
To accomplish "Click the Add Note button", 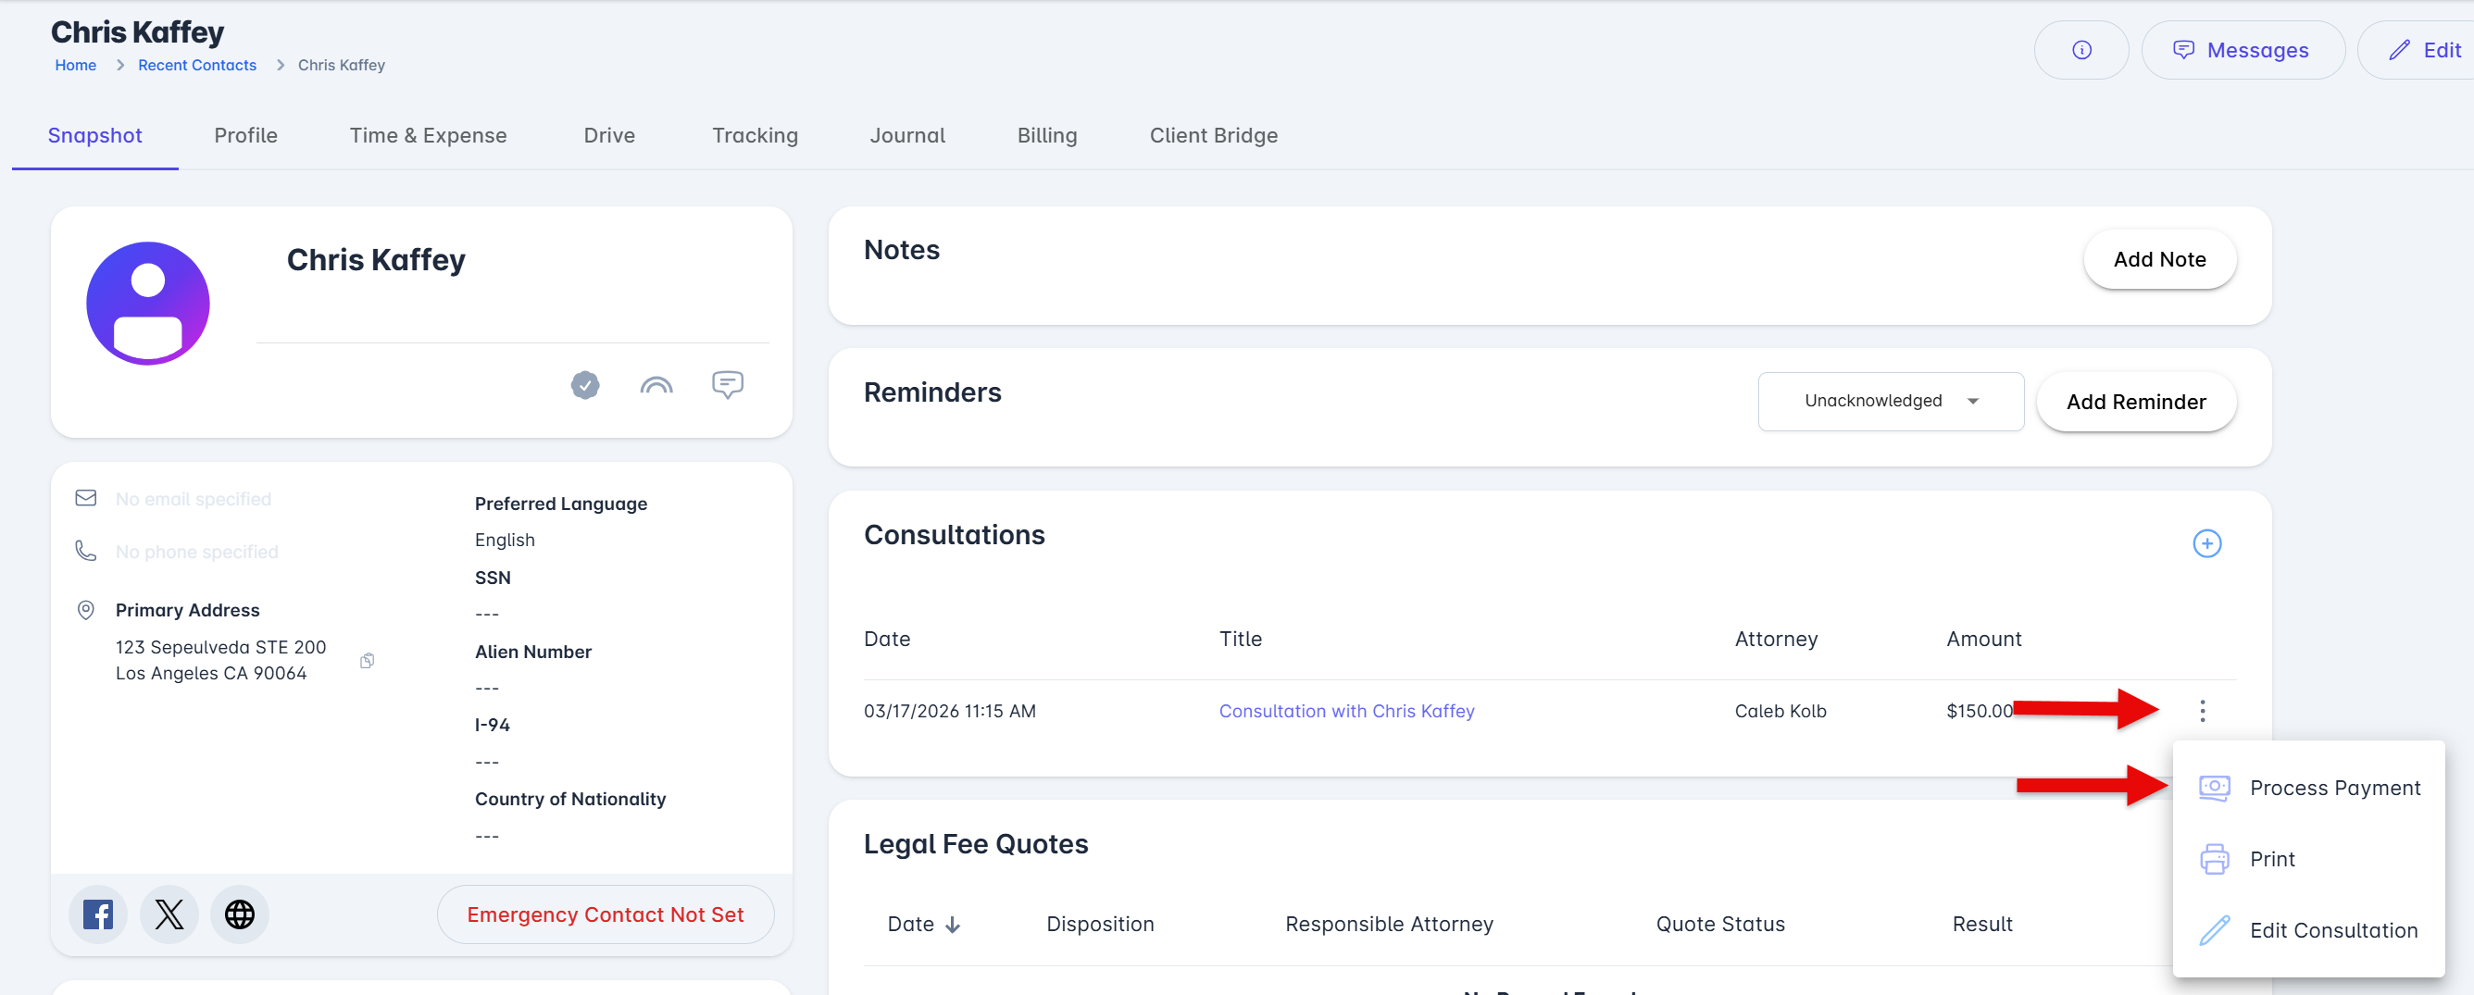I will point(2159,259).
